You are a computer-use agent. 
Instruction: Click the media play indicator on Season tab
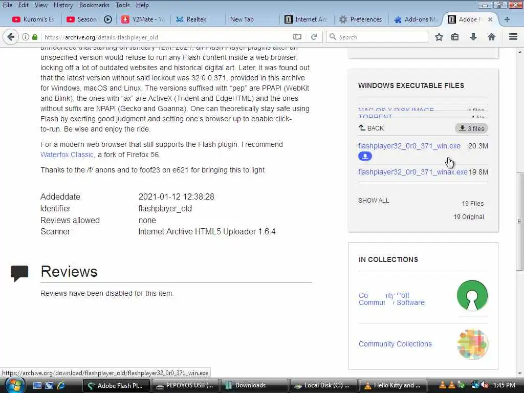pos(107,19)
